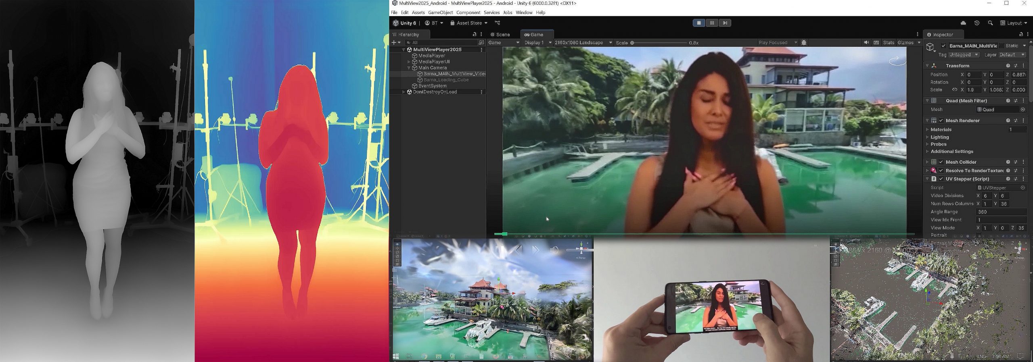
Task: Mute audio in the Game view
Action: click(866, 43)
